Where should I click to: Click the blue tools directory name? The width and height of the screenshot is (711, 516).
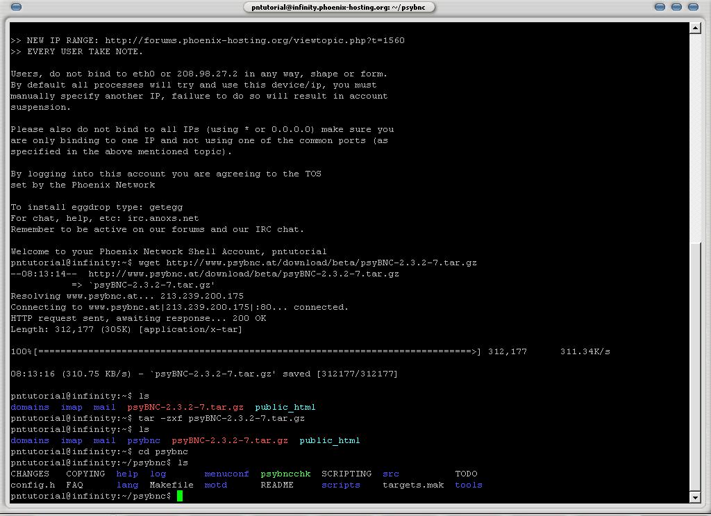(469, 485)
